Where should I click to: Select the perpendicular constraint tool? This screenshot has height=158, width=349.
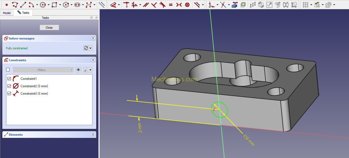[154, 5]
